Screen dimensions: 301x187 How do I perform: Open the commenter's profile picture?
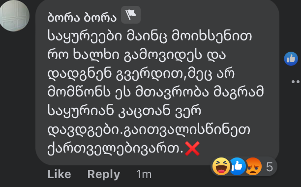click(14, 16)
